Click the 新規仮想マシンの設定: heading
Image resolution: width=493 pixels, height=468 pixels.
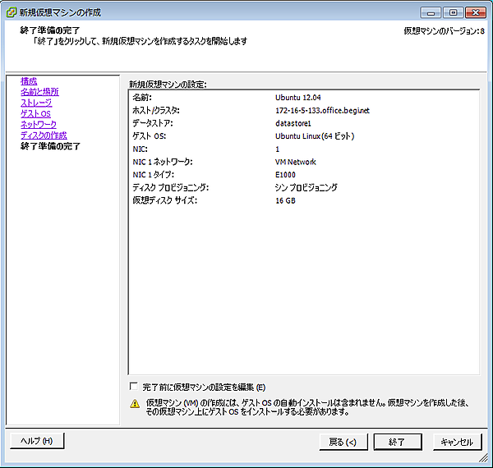168,85
